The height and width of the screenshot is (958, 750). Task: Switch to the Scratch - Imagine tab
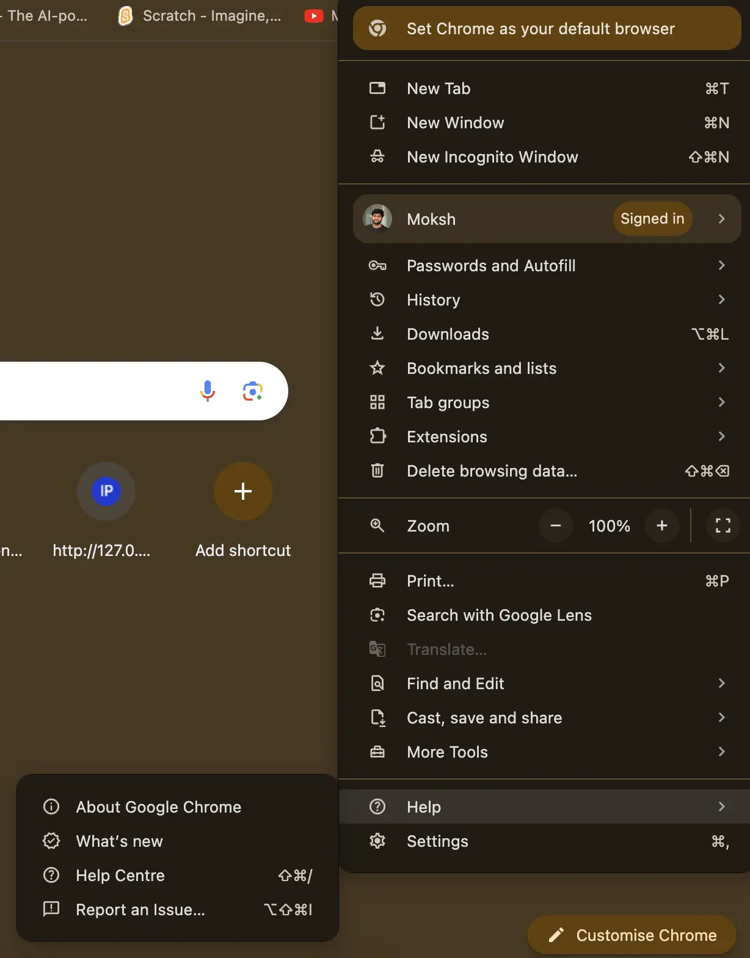click(200, 16)
